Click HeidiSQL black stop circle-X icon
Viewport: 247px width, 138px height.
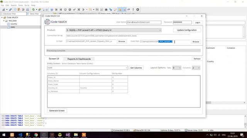138,10
